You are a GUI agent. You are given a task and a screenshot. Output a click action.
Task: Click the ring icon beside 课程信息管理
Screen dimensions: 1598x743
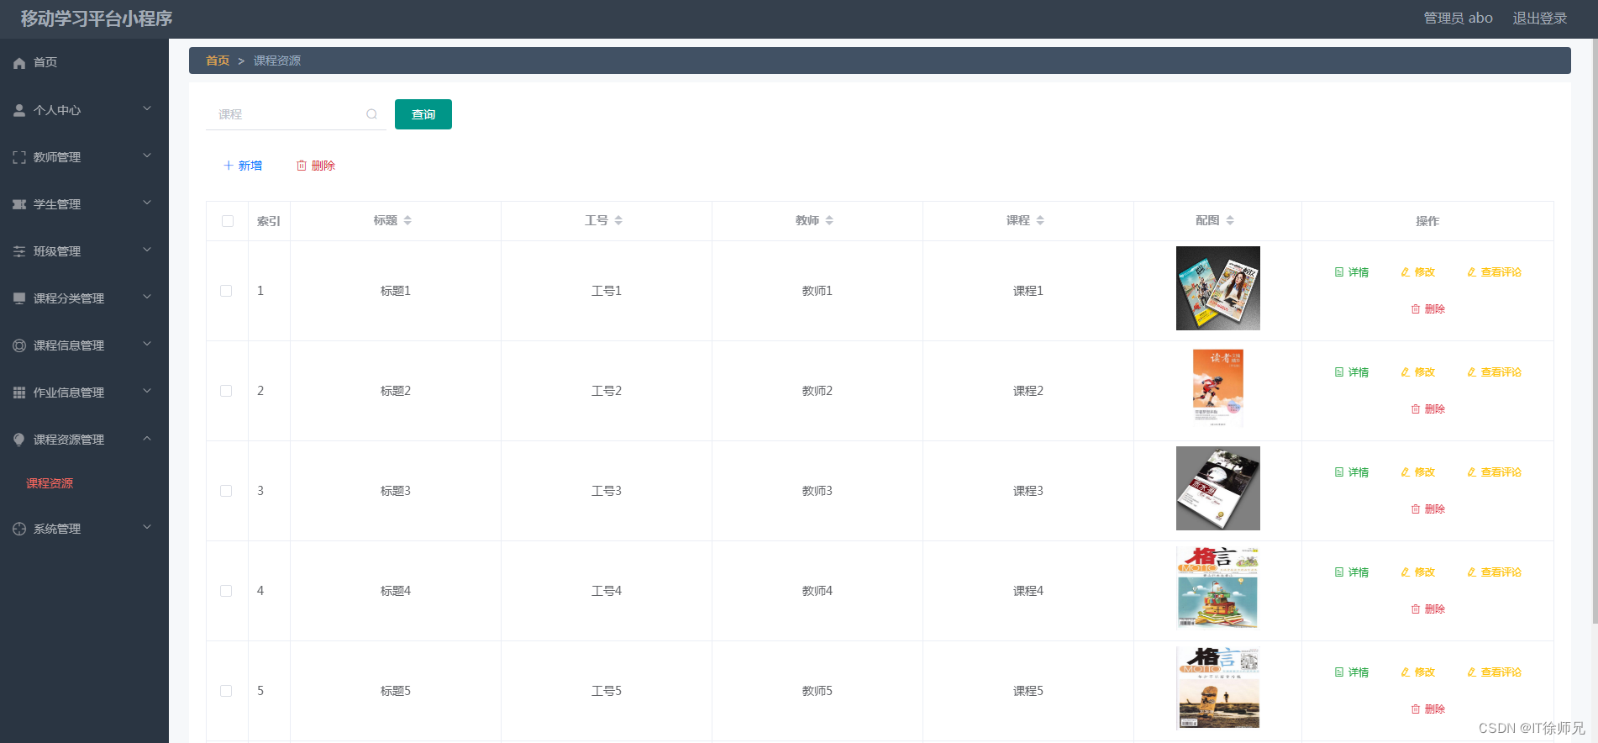coord(19,345)
